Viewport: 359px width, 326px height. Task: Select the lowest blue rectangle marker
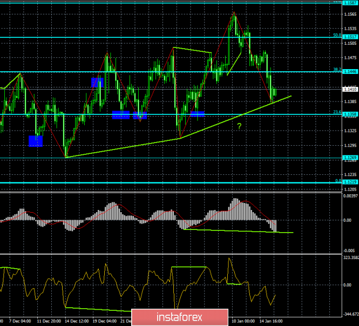(x=36, y=141)
